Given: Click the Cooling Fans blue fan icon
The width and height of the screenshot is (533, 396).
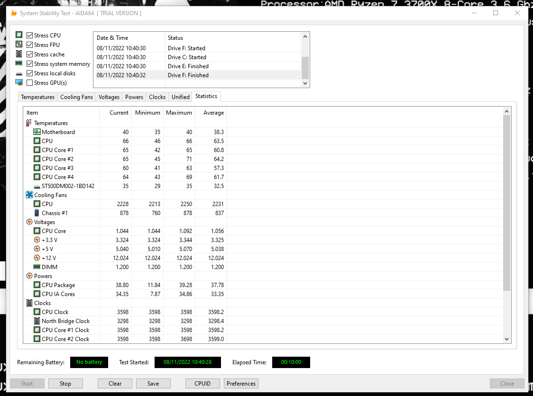Looking at the screenshot, I should click(29, 195).
